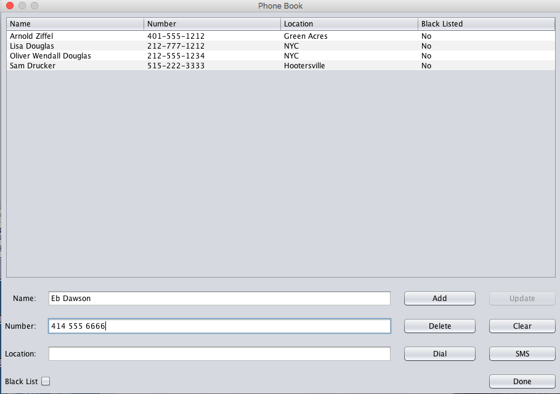Click the Delete button
The image size is (560, 394).
click(440, 326)
